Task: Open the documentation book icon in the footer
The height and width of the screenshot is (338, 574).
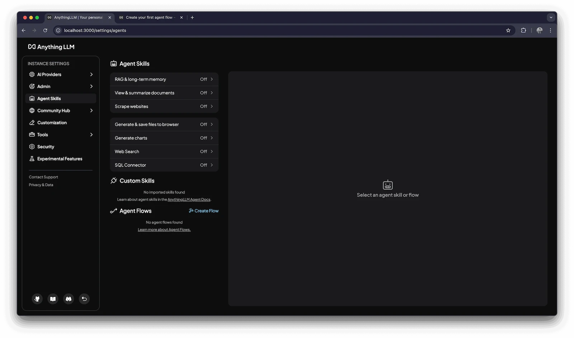Action: coord(53,299)
